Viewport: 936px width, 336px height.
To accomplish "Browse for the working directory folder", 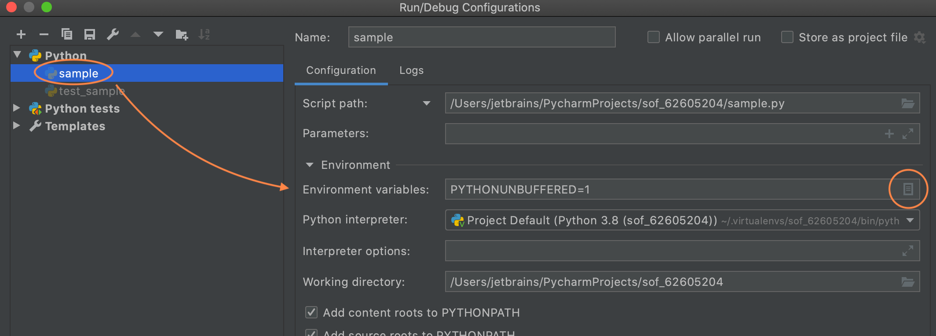I will click(x=907, y=282).
